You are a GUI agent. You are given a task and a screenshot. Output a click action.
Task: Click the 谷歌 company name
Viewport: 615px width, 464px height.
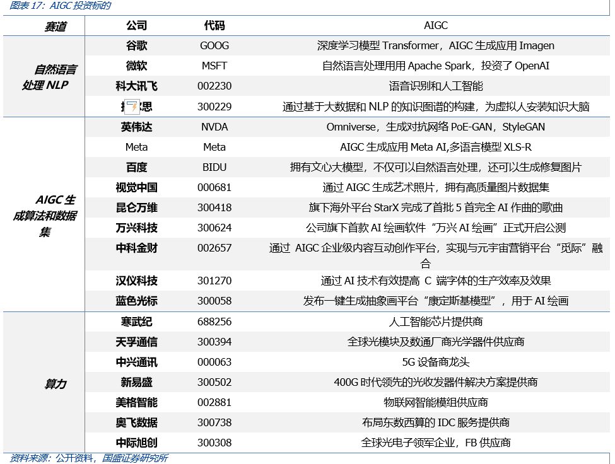136,45
